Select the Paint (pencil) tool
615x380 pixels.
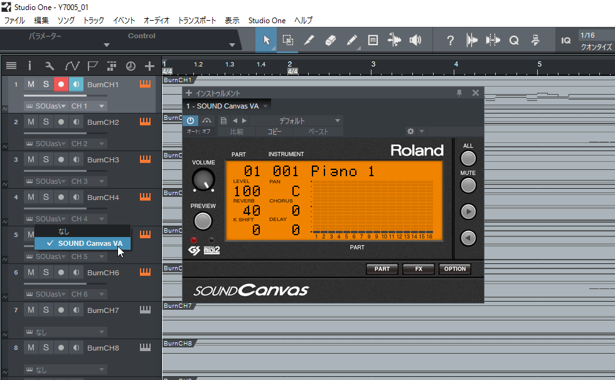[352, 40]
